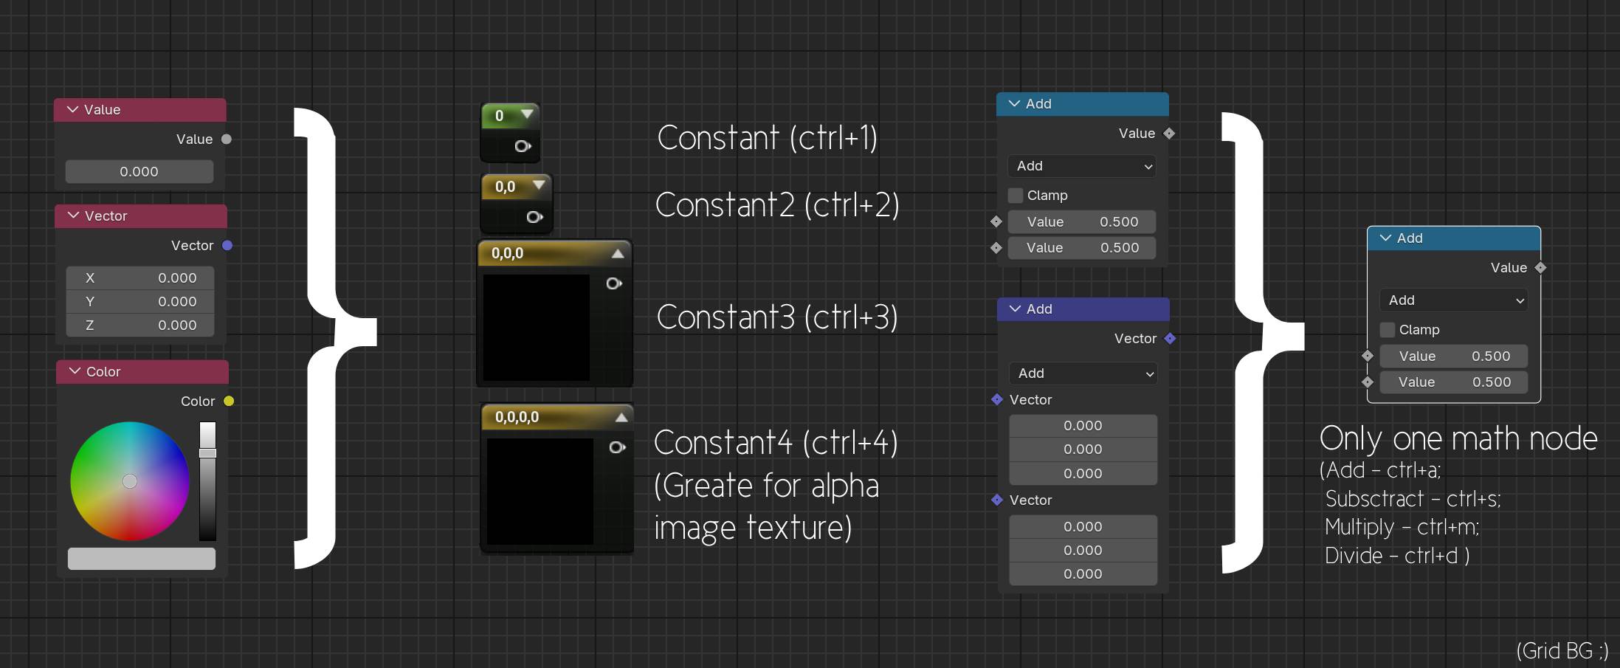
Task: Click the output pin of Constant2 node
Action: [534, 217]
